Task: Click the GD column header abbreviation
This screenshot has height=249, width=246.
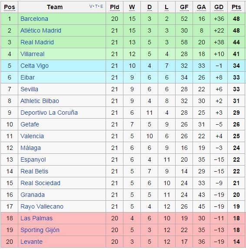Action: coord(219,7)
